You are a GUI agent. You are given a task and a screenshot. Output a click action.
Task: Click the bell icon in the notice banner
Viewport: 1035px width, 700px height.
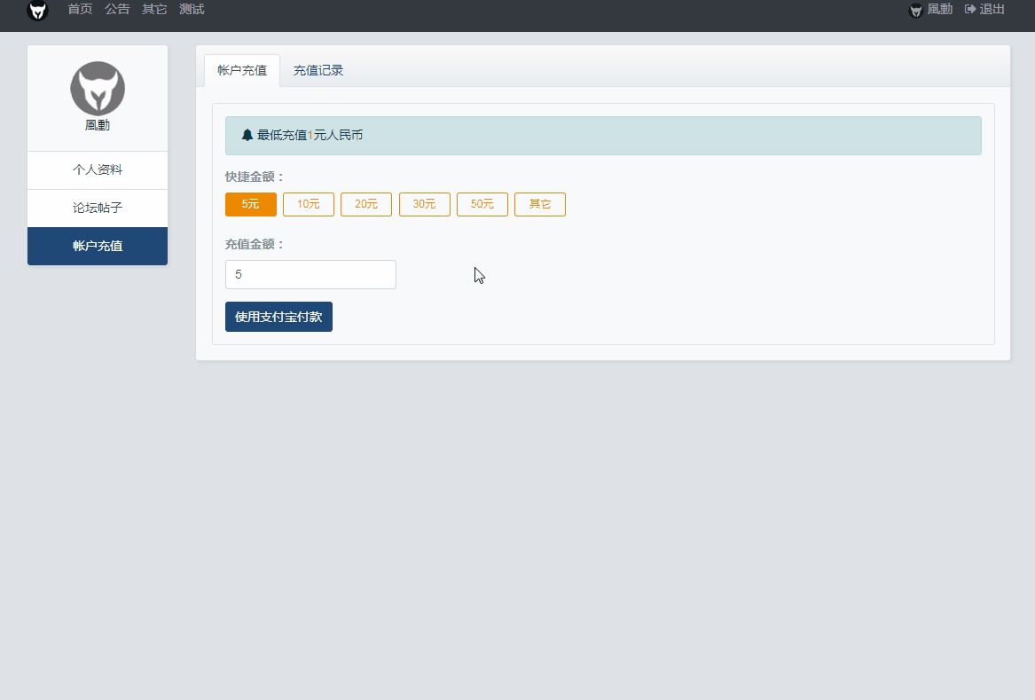[x=247, y=135]
